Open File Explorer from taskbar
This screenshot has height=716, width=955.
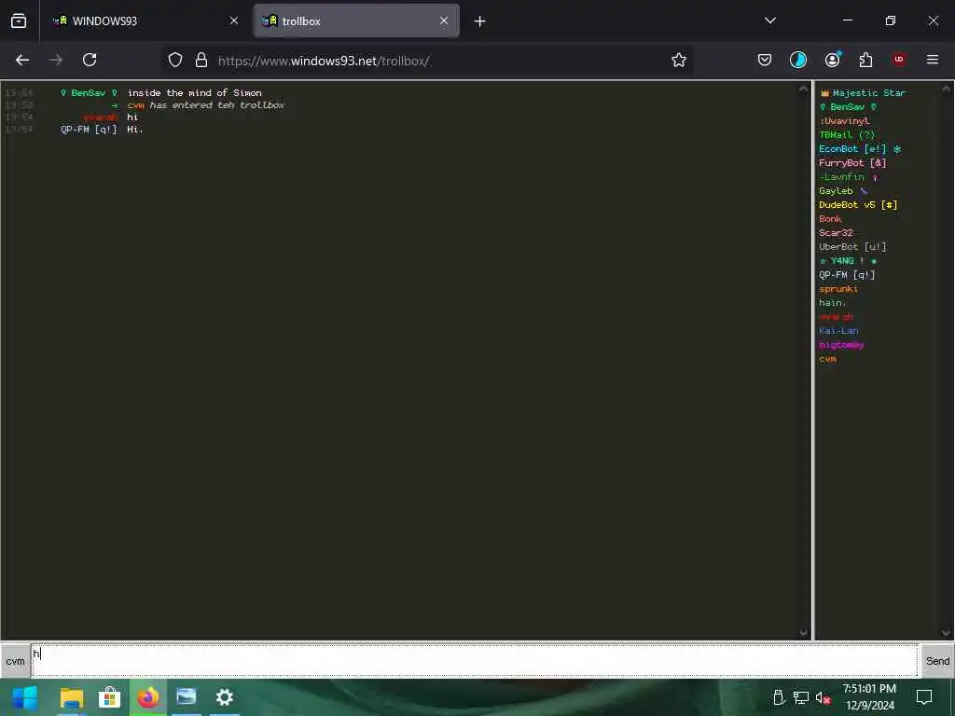tap(71, 697)
